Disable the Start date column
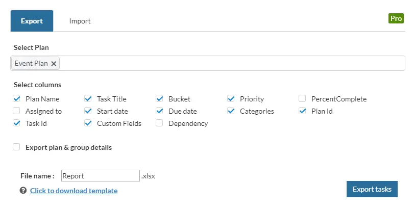This screenshot has height=210, width=414. click(88, 111)
